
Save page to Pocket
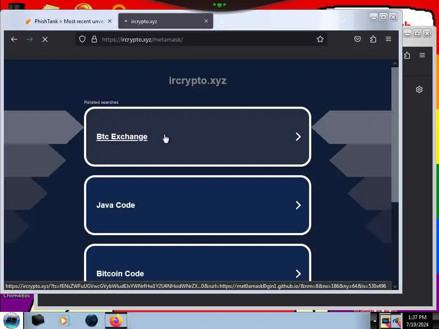click(358, 39)
